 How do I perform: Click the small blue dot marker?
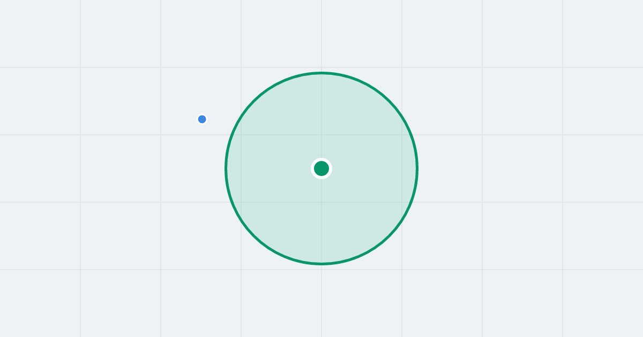202,119
